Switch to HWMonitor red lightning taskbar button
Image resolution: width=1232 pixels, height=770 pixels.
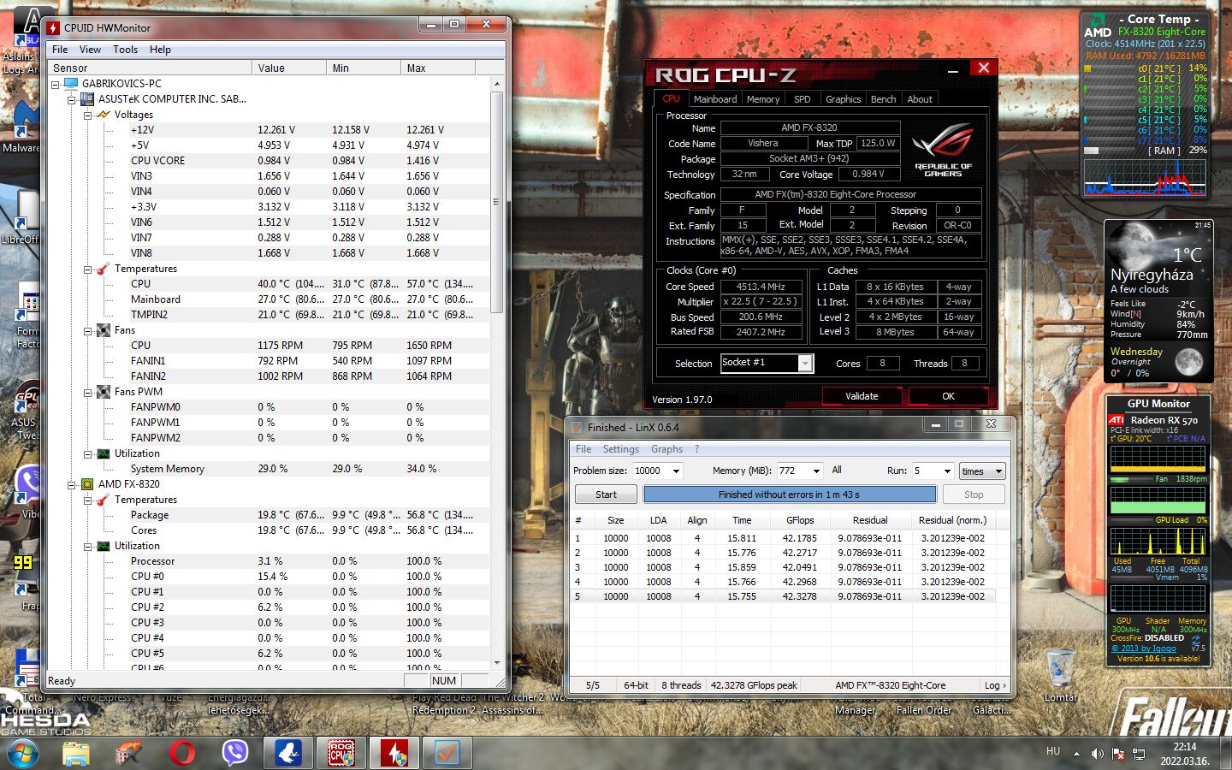pos(394,753)
